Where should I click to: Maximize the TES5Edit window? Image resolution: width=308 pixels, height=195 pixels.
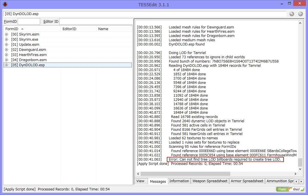289,3
